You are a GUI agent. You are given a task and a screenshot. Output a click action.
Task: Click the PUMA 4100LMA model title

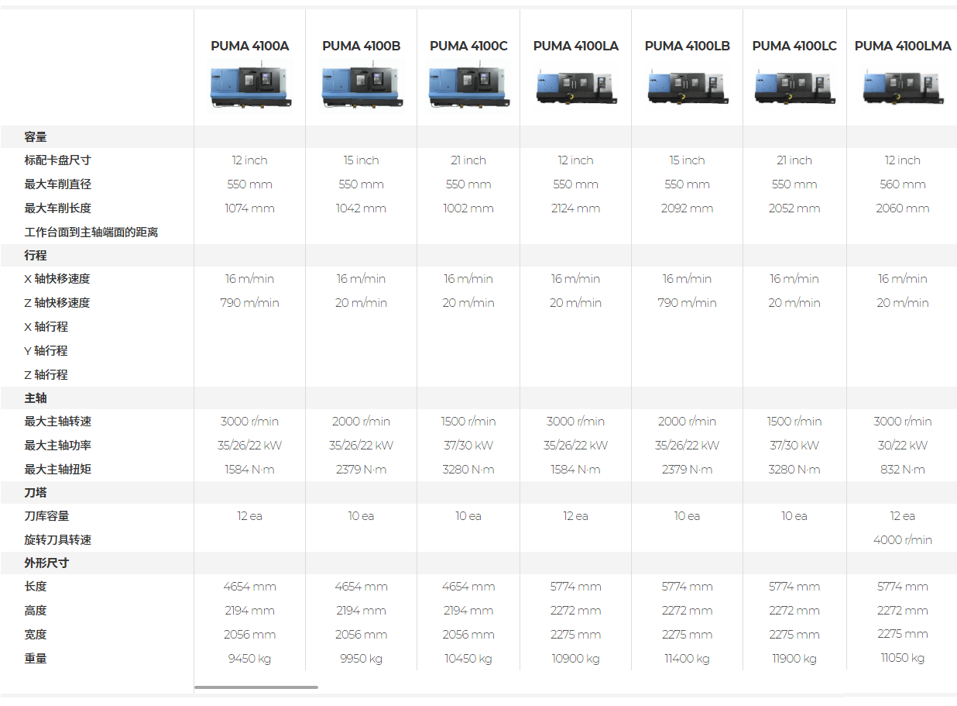click(903, 46)
